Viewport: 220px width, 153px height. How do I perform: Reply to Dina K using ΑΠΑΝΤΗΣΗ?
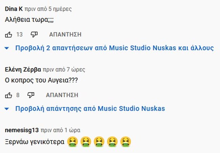65,35
